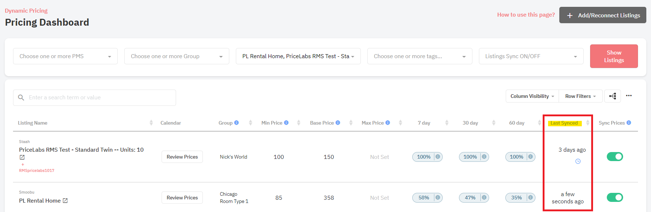Screen dimensions: 651x212
Task: Focus the search term or value field
Action: pyautogui.click(x=95, y=98)
